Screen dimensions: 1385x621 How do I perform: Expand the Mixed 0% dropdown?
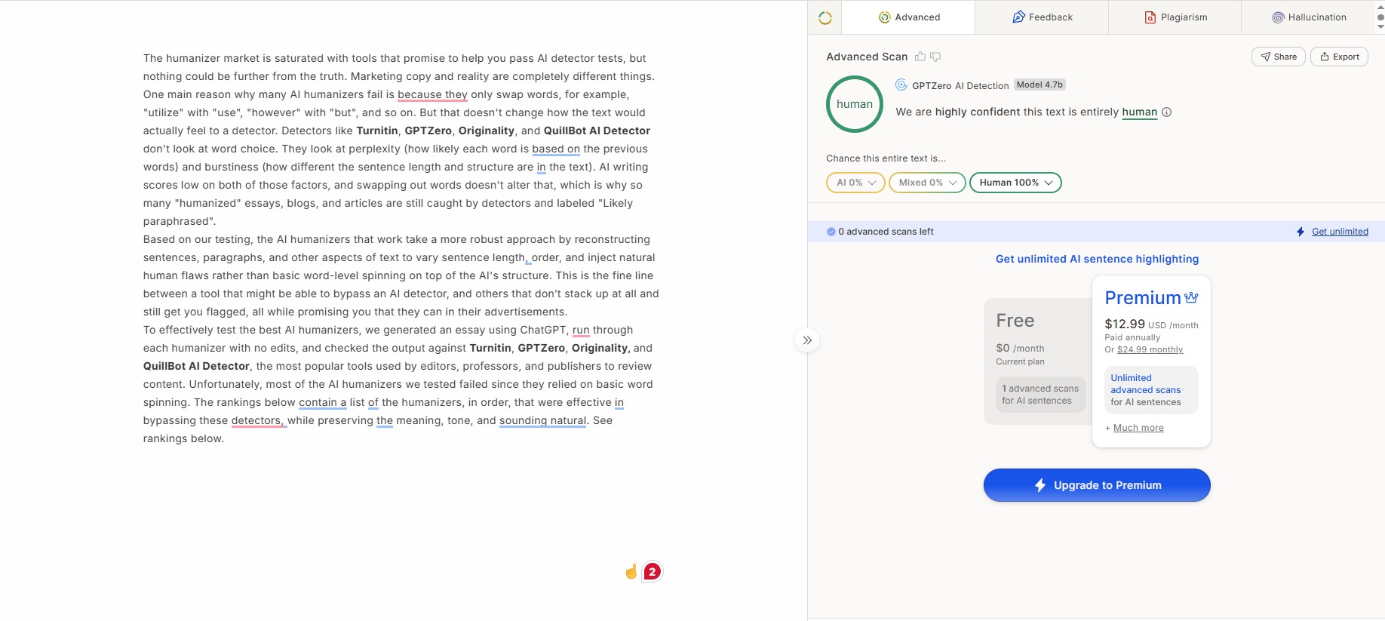[x=927, y=183]
